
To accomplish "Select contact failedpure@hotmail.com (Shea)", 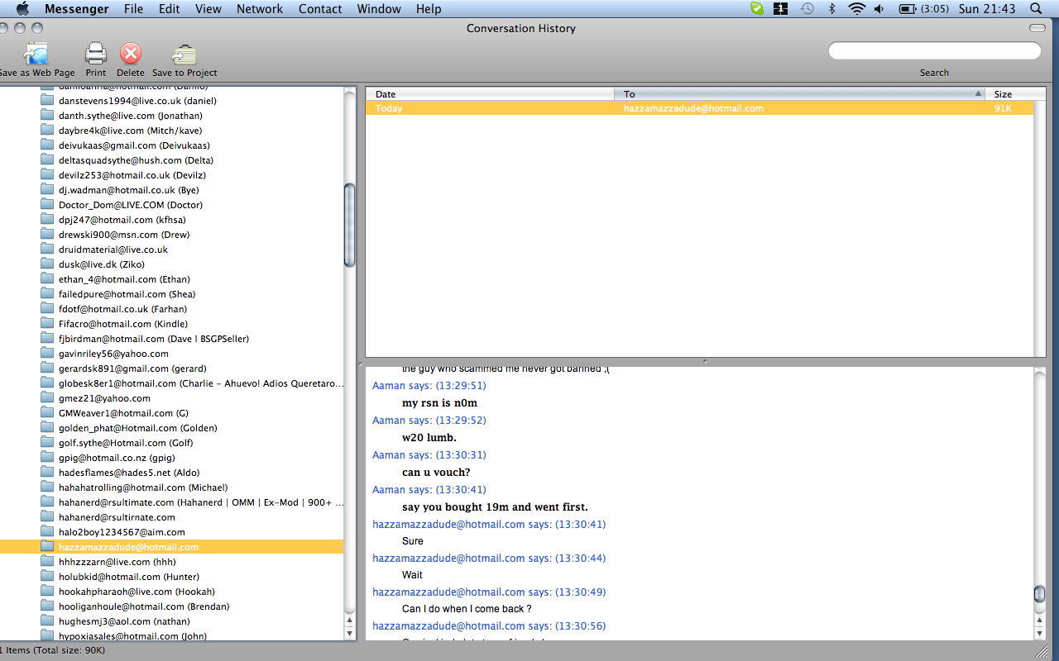I will 127,294.
